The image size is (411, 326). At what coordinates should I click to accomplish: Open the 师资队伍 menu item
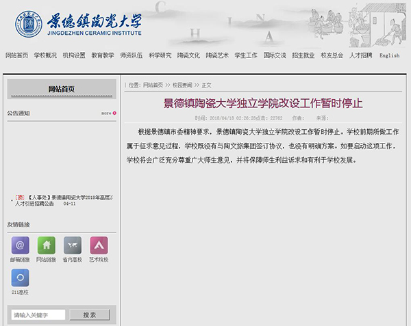tap(132, 55)
